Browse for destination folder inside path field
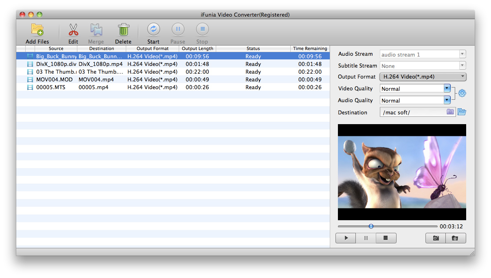This screenshot has width=491, height=278. pos(450,112)
